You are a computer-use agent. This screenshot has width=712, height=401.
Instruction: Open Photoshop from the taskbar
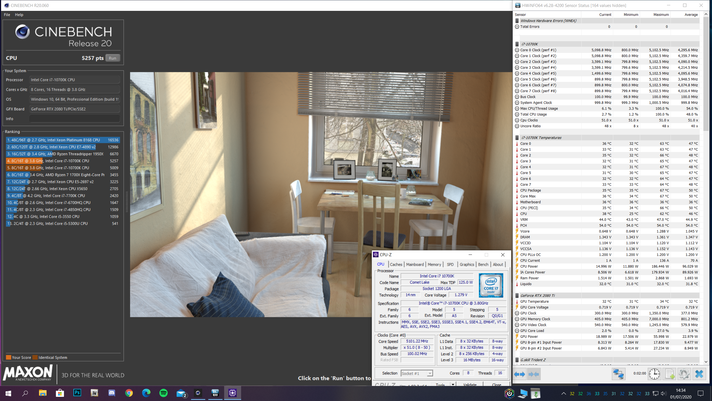pyautogui.click(x=77, y=393)
